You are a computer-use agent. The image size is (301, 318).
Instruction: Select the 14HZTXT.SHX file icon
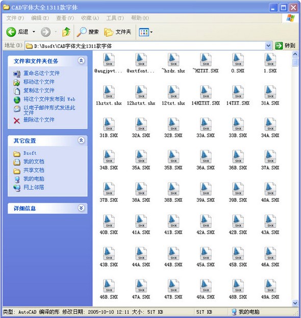pos(206,92)
